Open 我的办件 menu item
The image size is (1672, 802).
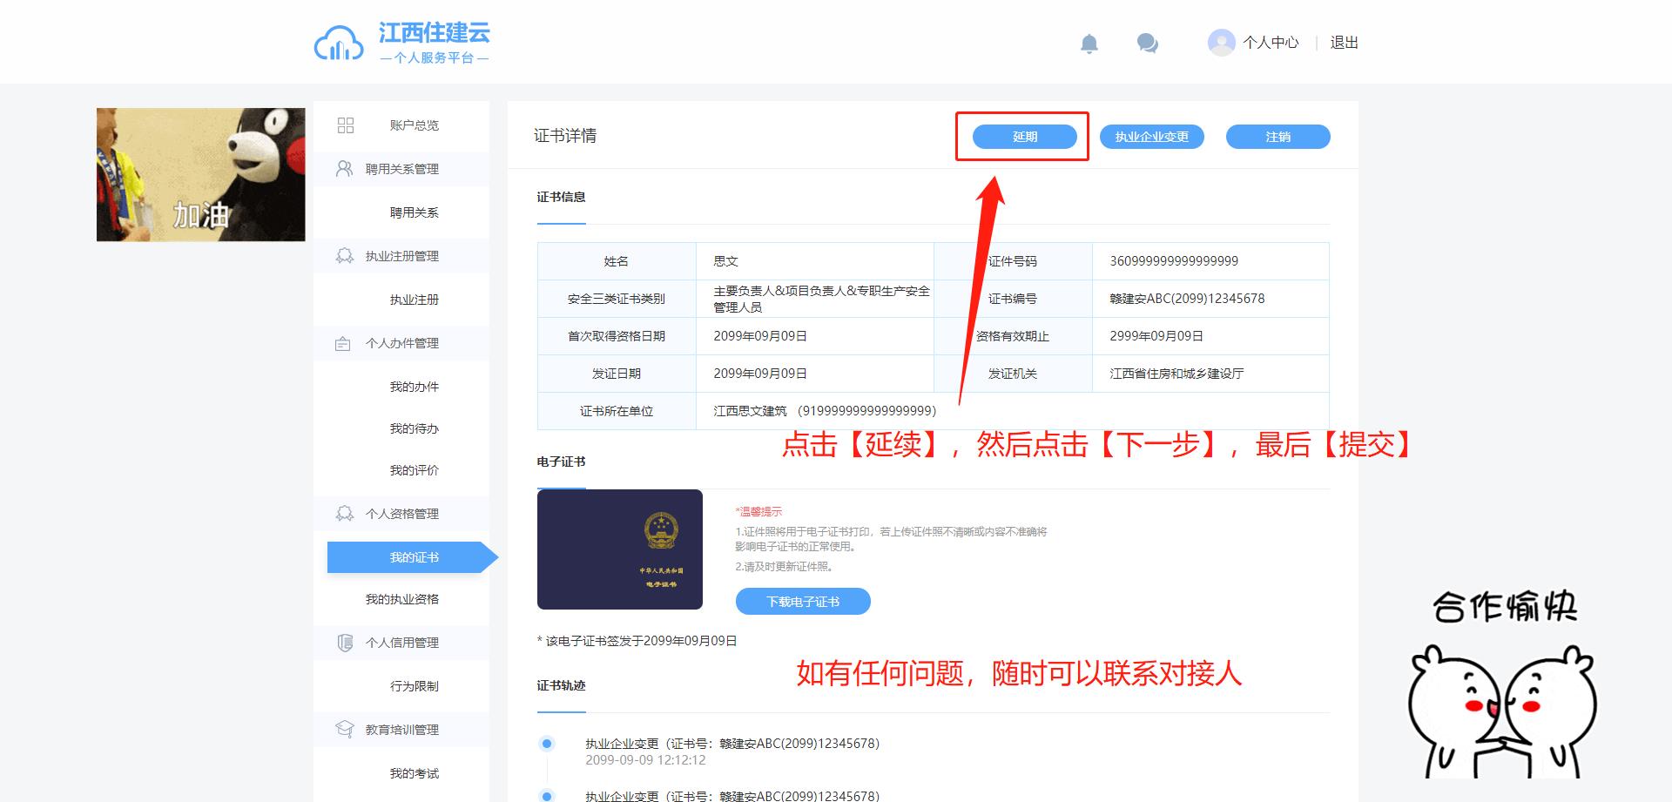pyautogui.click(x=414, y=387)
